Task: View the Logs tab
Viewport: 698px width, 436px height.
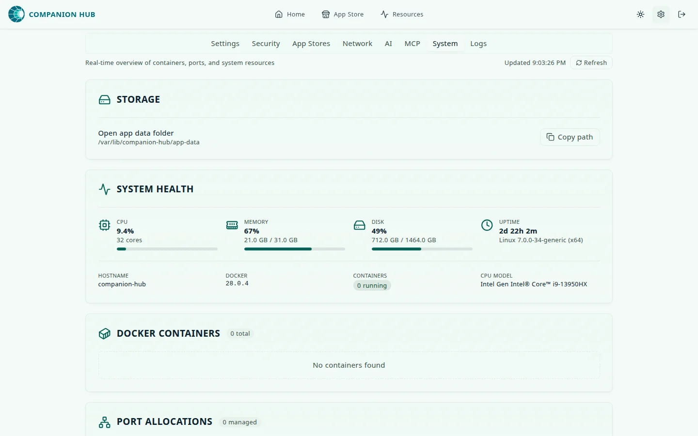Action: pyautogui.click(x=478, y=44)
